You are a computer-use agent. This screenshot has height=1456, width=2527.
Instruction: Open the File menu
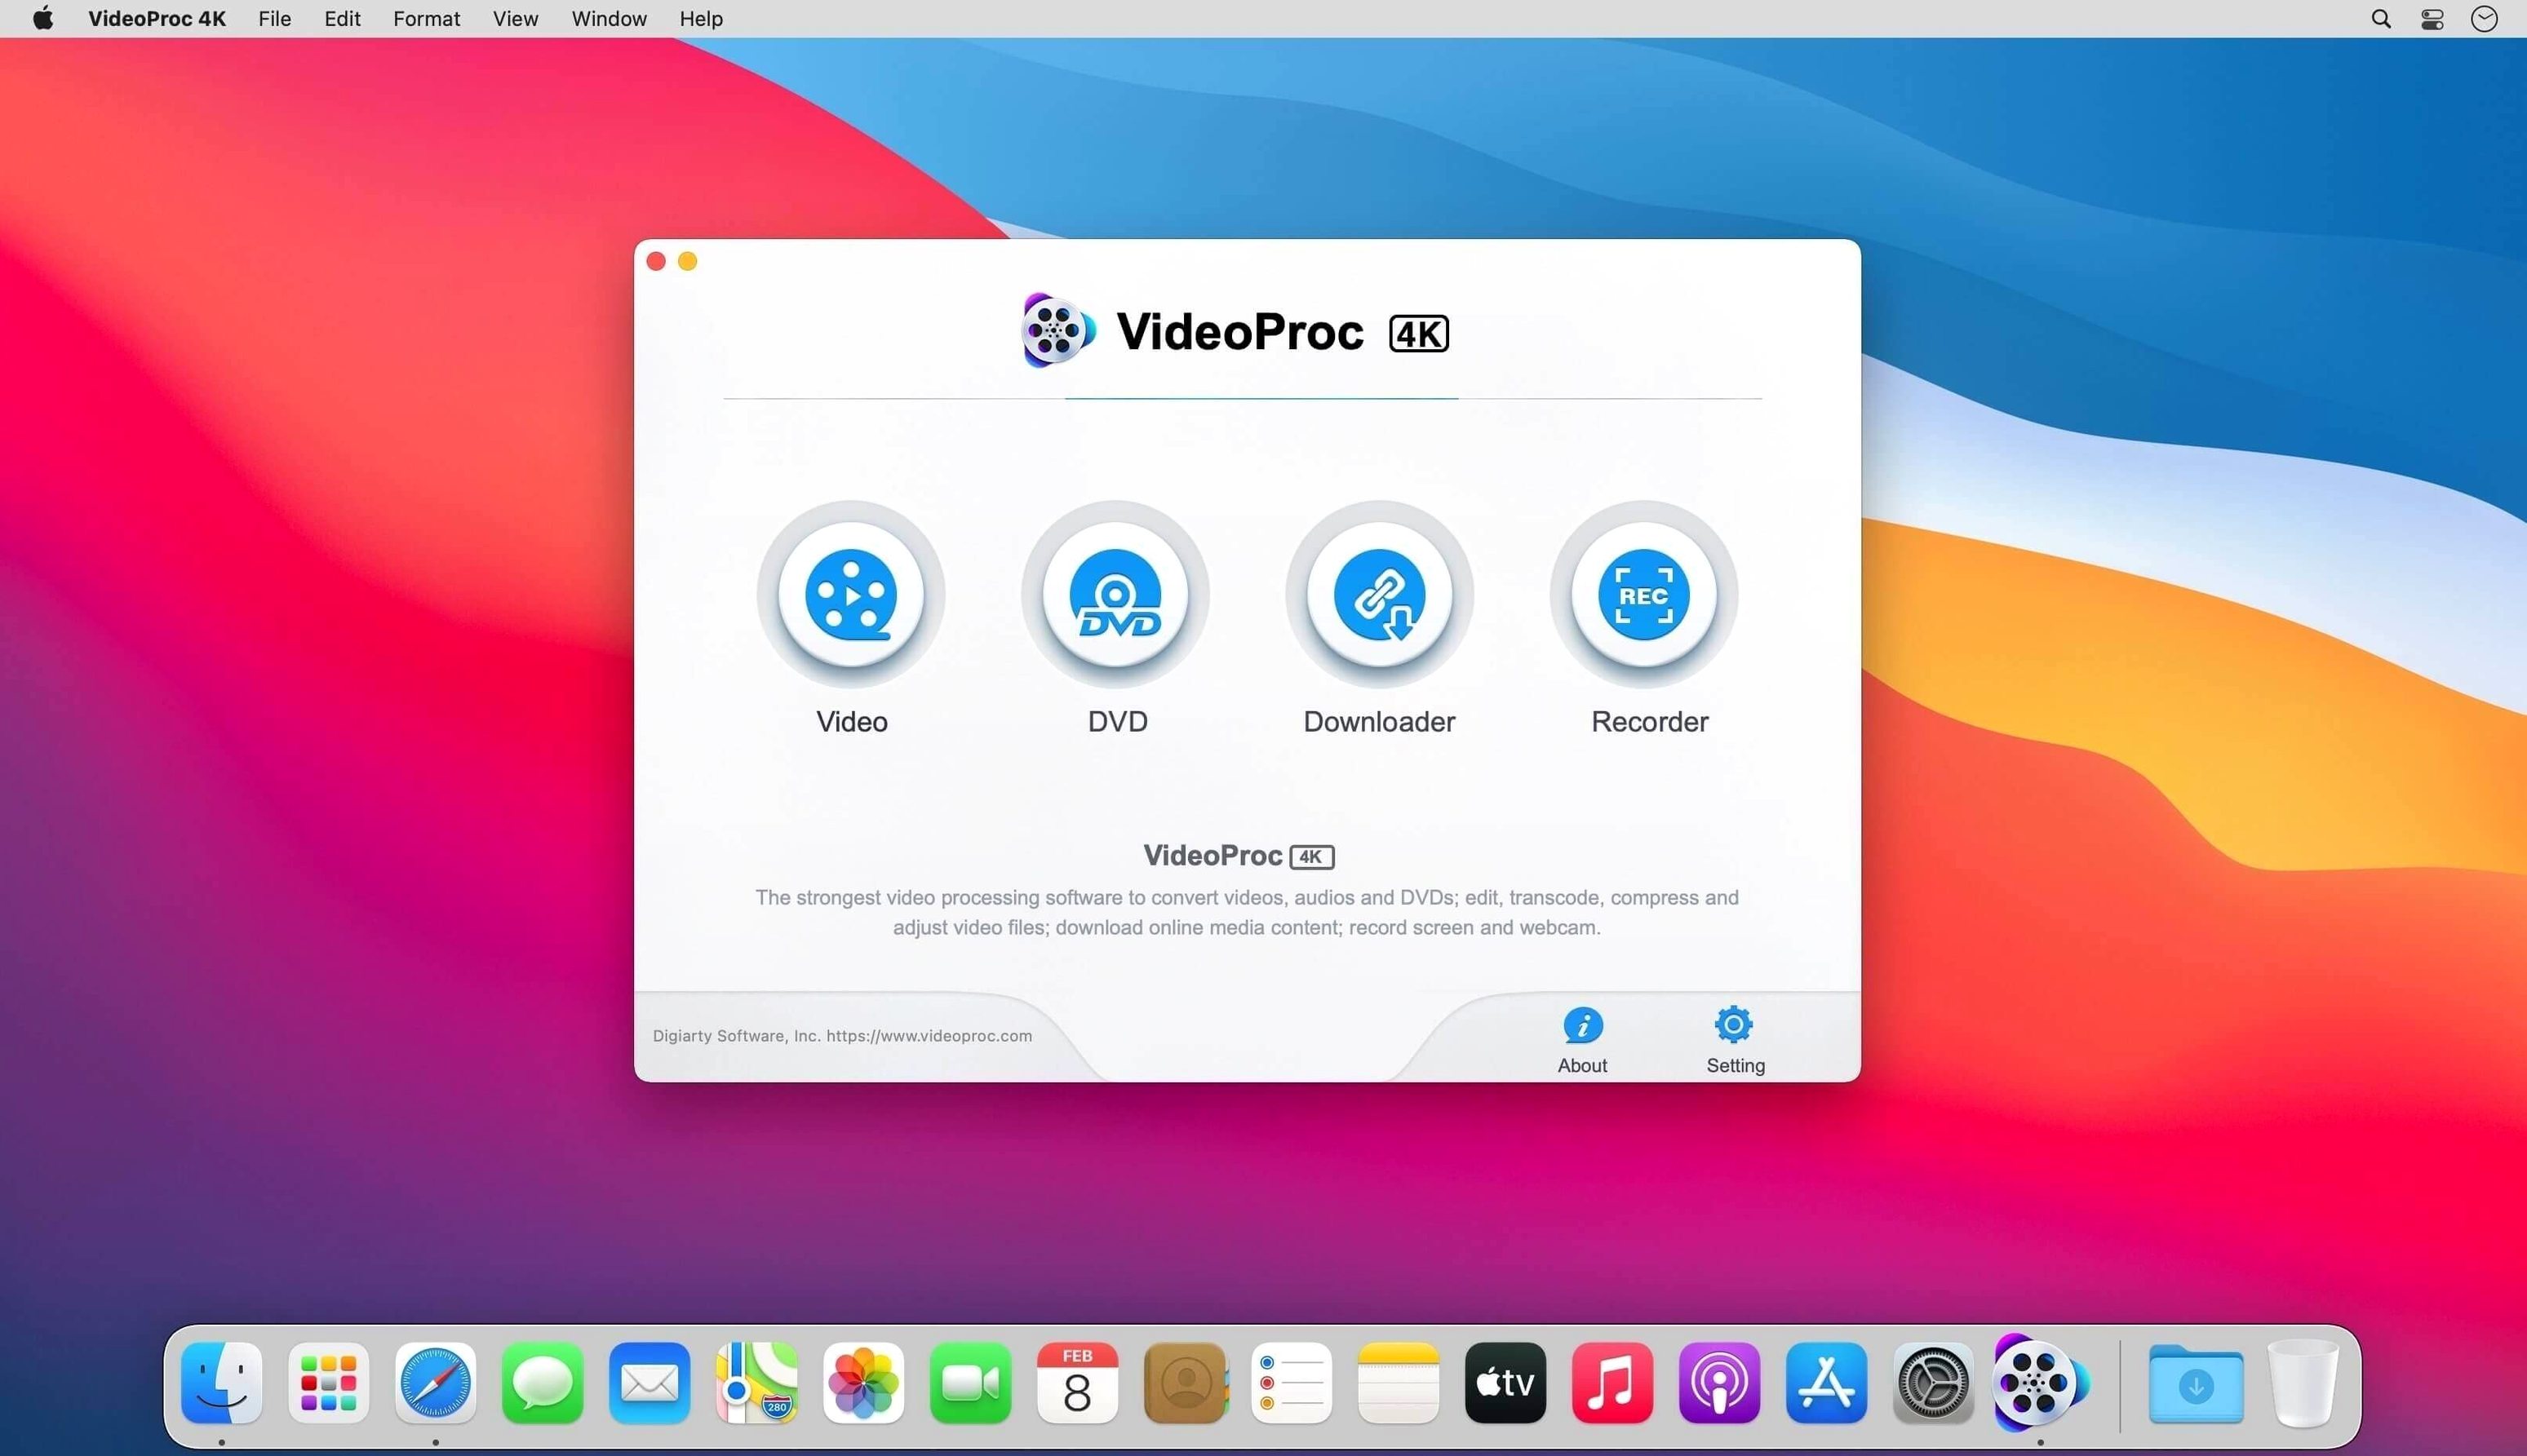[x=275, y=19]
